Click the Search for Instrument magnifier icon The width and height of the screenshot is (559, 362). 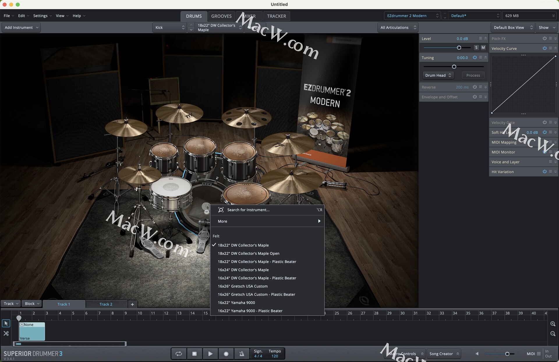point(221,210)
